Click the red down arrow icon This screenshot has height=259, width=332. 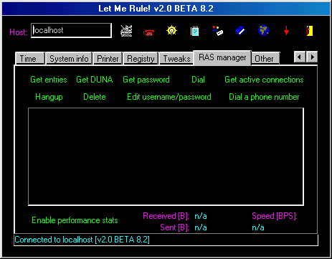tap(286, 31)
